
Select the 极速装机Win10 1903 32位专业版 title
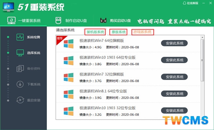(108, 108)
